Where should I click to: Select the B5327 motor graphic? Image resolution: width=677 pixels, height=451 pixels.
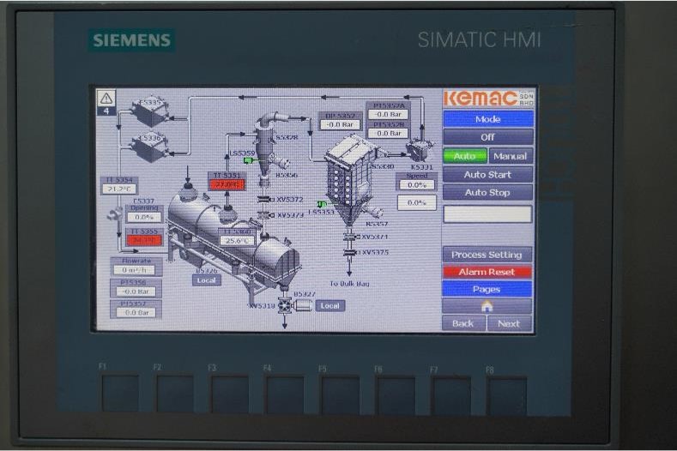coord(303,305)
